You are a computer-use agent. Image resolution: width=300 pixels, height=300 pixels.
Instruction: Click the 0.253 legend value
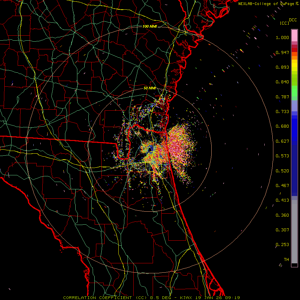282,245
